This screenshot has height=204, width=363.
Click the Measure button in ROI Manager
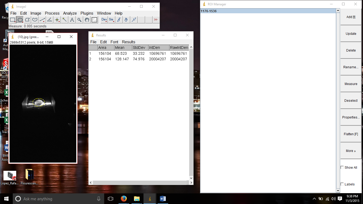(351, 84)
